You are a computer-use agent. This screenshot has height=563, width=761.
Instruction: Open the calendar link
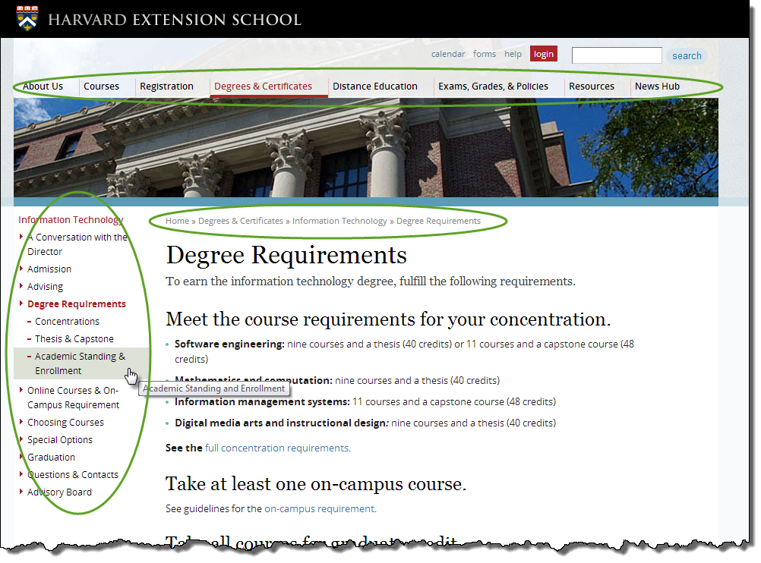pyautogui.click(x=448, y=54)
